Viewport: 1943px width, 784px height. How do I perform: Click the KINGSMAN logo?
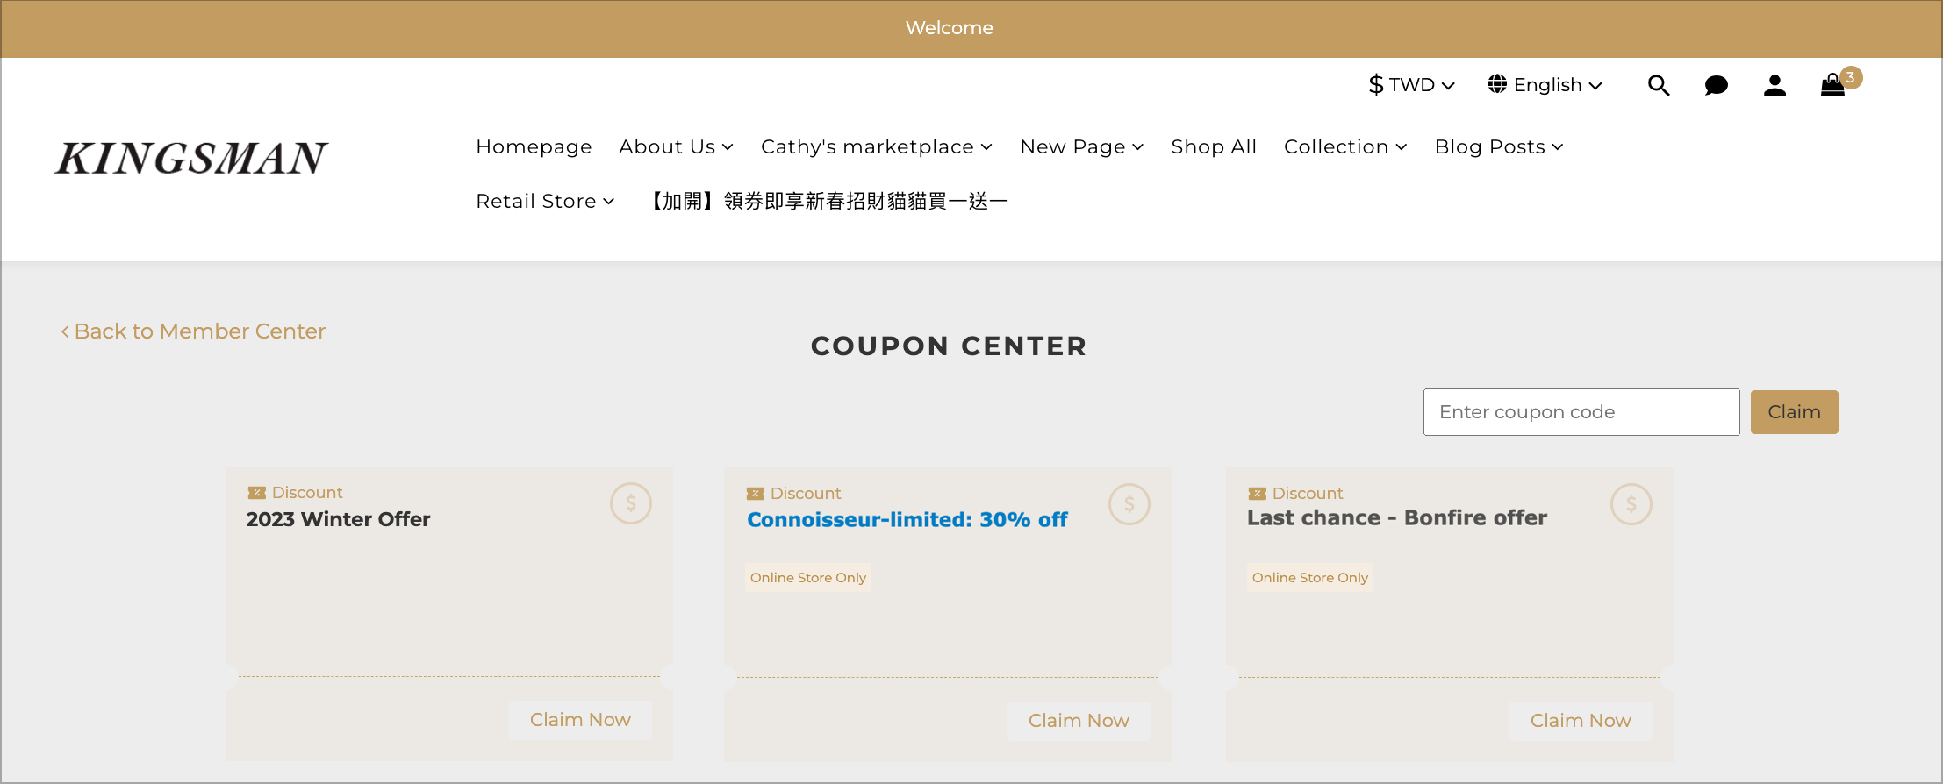point(191,159)
